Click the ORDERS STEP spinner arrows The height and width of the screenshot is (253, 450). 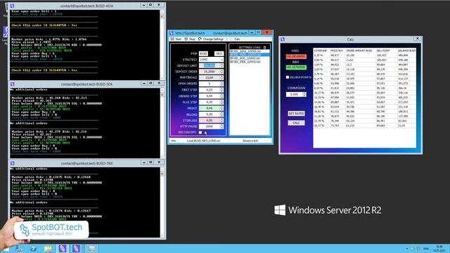(222, 96)
